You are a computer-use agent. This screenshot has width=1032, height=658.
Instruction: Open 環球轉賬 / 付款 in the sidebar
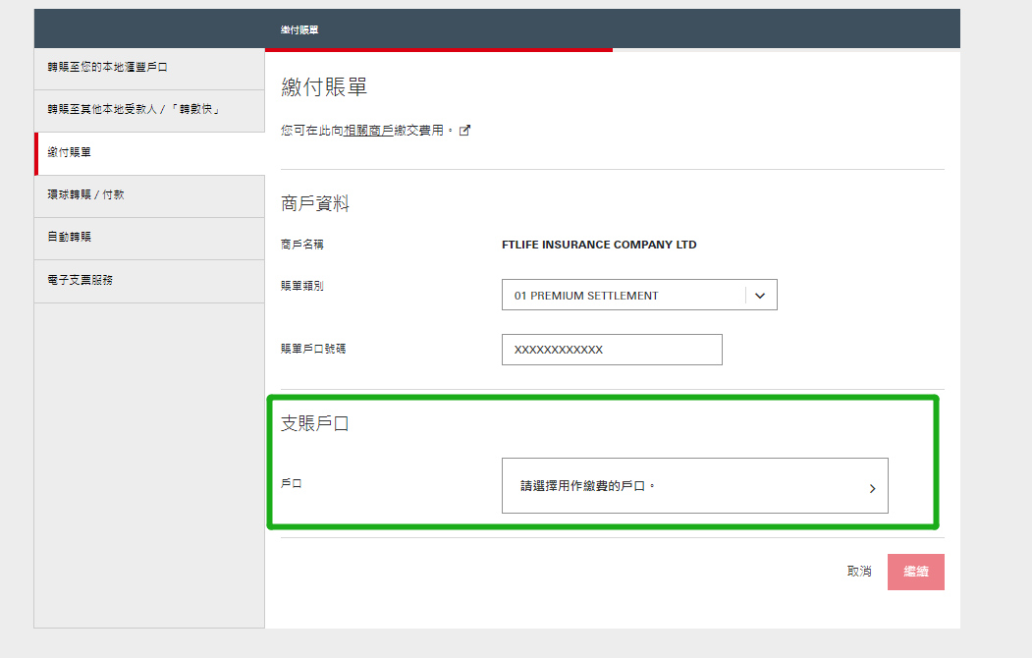(149, 196)
